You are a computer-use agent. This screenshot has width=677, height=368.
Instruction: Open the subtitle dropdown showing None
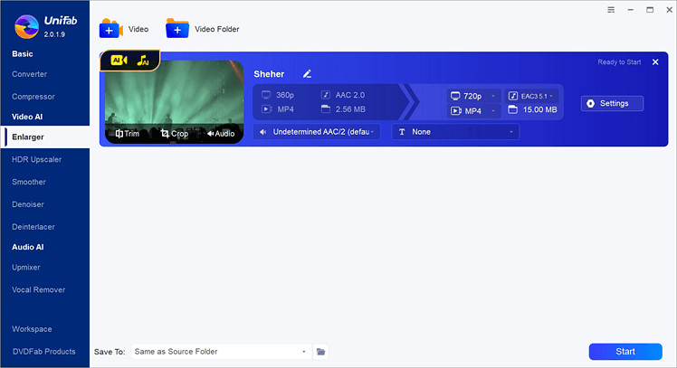coord(455,132)
